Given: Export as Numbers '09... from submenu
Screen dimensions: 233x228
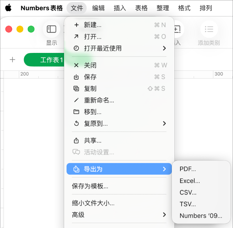Looking at the screenshot, I should (x=201, y=216).
